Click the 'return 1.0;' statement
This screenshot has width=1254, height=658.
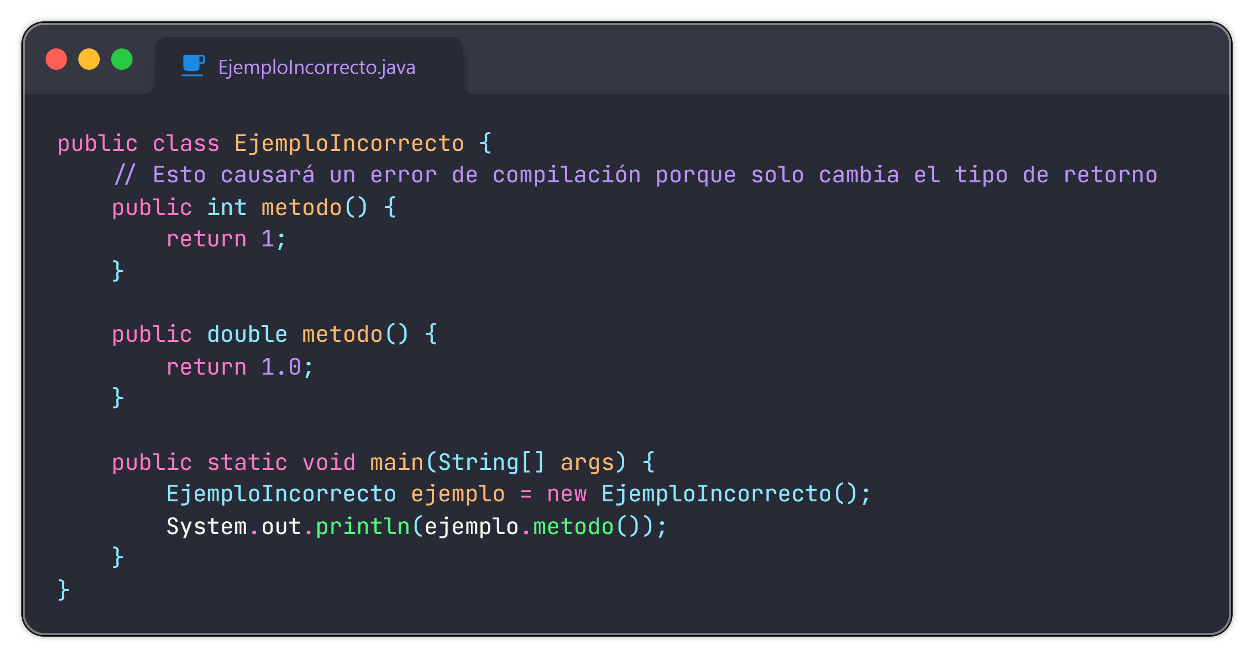tap(240, 367)
